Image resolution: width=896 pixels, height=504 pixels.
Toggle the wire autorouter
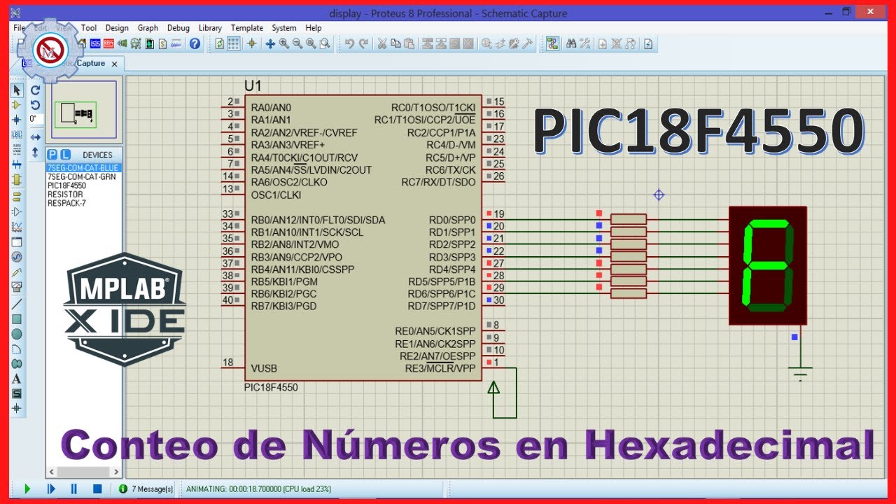pyautogui.click(x=552, y=43)
